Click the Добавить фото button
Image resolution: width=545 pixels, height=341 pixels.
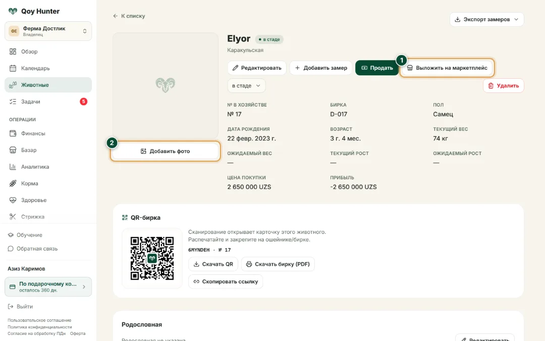point(166,152)
